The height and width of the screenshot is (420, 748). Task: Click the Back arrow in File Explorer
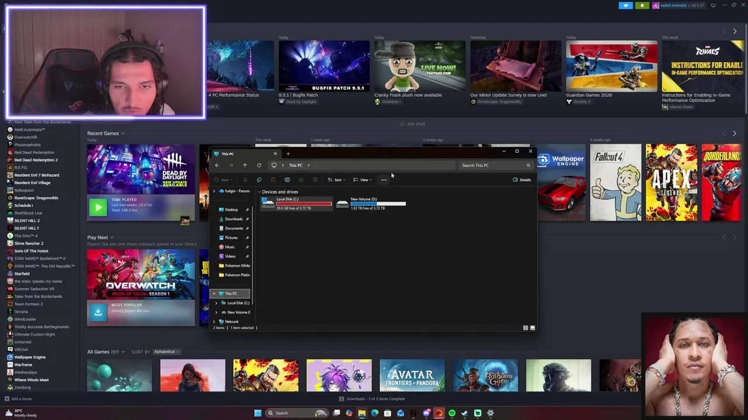pos(217,165)
